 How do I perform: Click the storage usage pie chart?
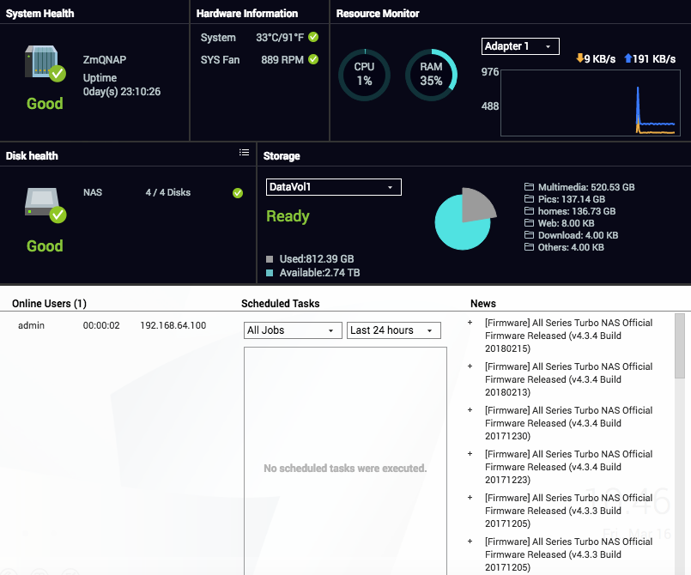coord(465,219)
